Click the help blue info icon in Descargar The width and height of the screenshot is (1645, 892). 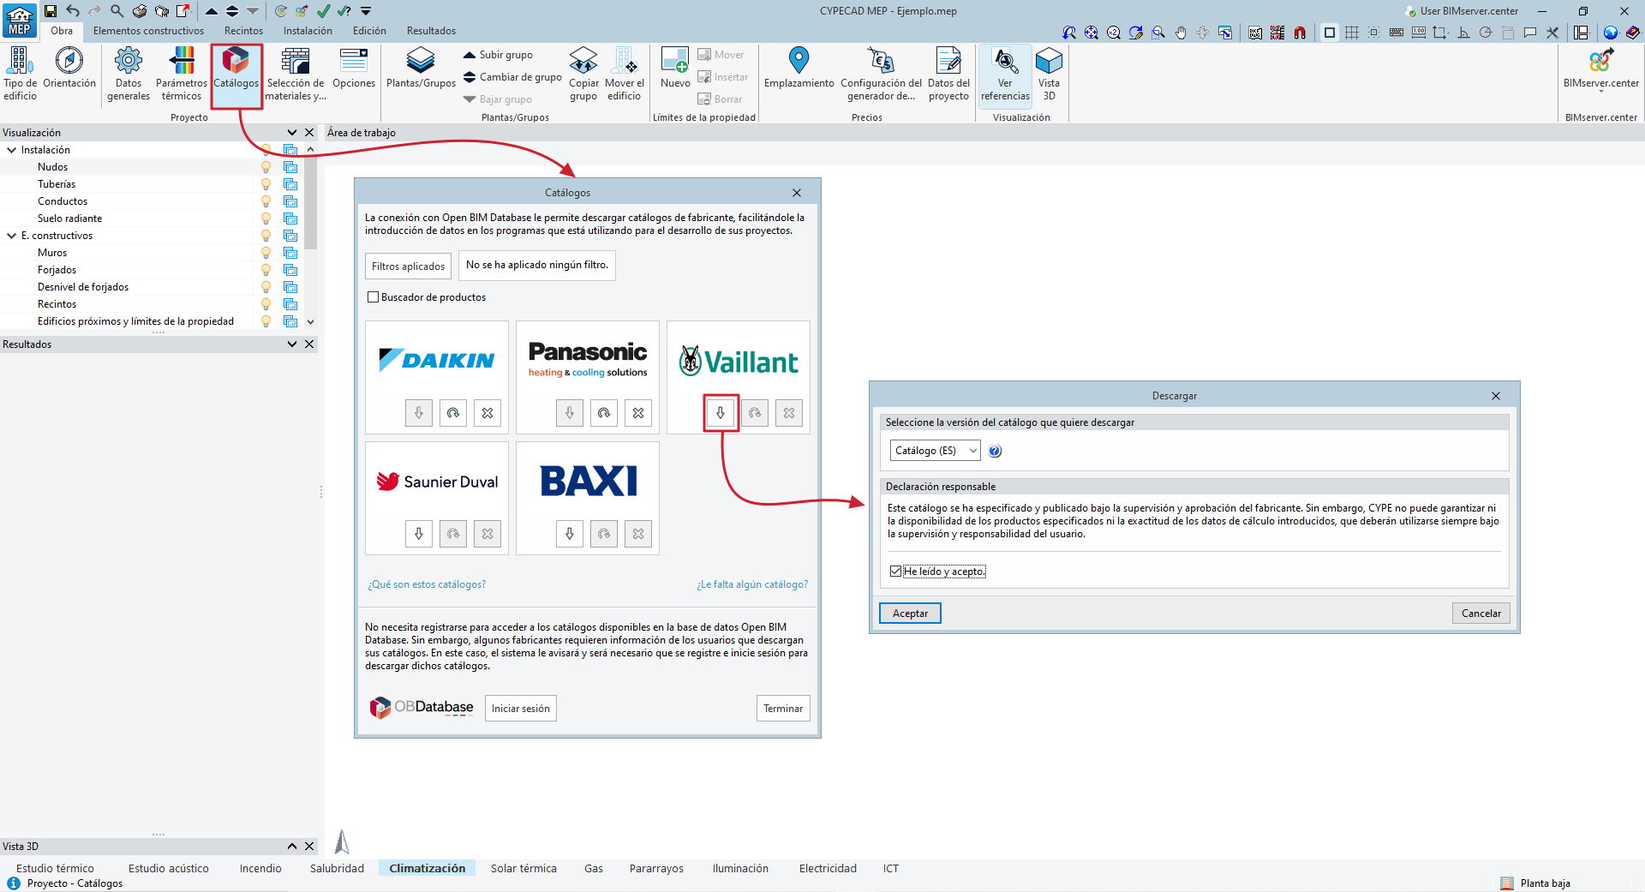tap(995, 451)
